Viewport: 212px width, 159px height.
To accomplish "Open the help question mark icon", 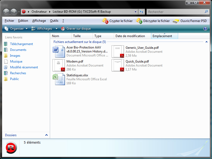I will click(x=205, y=29).
